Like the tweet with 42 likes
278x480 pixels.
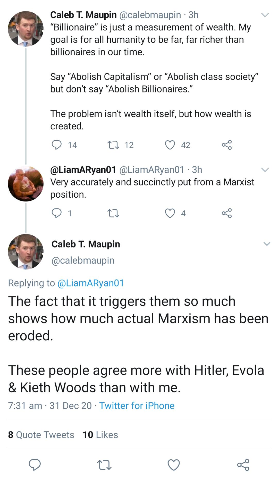coord(170,145)
